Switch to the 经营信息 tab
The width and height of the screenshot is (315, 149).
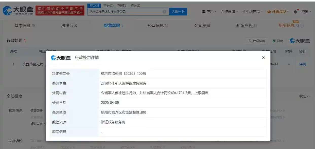(158, 26)
